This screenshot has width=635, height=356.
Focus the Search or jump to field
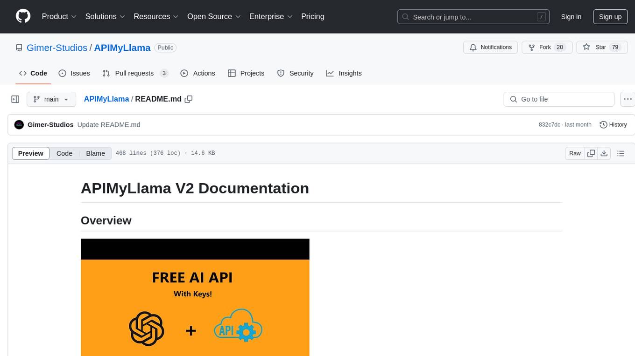pos(473,17)
